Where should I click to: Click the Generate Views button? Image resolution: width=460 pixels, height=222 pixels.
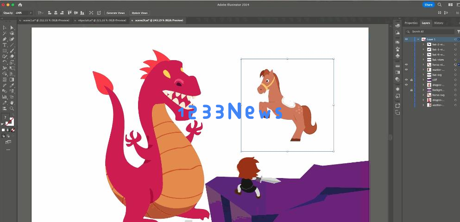pyautogui.click(x=116, y=13)
